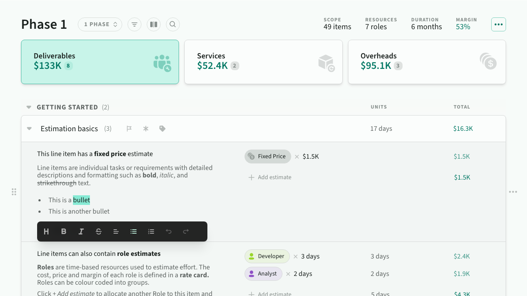The image size is (527, 296).
Task: Redo using the text toolbar arrow
Action: coord(186,231)
